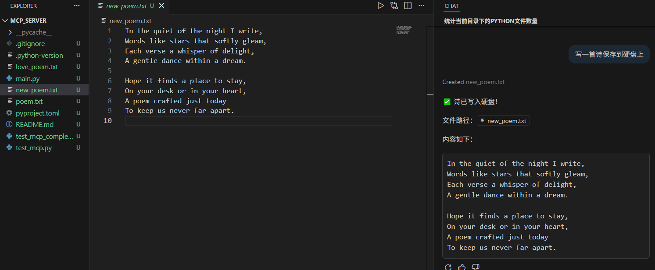Open the Explorer panel ellipsis menu
Viewport: 655px width, 270px height.
pos(77,6)
